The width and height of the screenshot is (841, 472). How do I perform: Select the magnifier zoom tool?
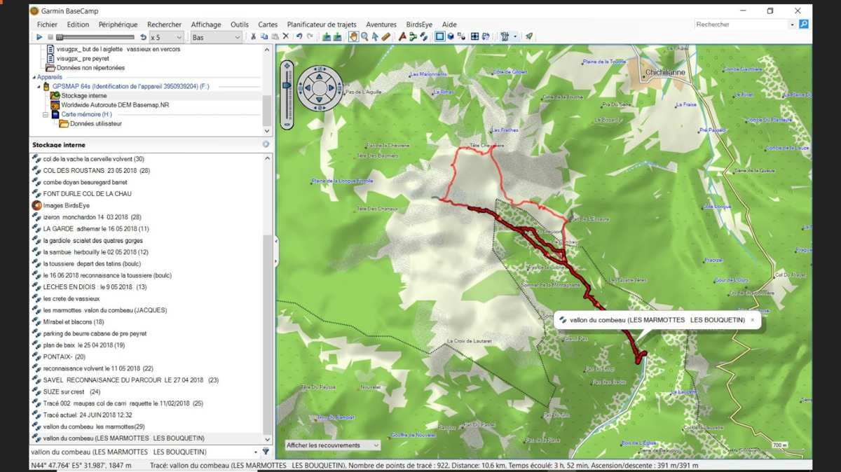[364, 37]
